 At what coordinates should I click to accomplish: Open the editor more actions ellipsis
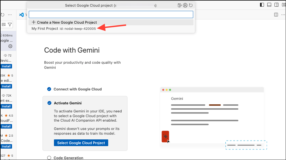click(283, 15)
